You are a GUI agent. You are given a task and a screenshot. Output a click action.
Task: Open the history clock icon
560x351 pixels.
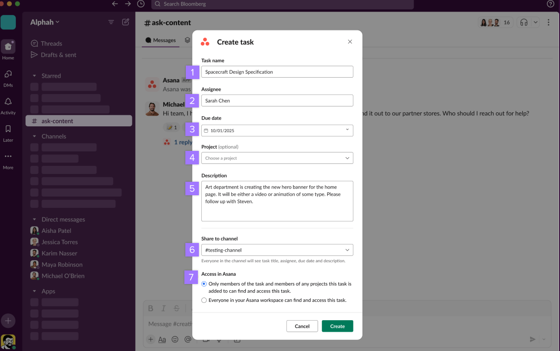(140, 4)
